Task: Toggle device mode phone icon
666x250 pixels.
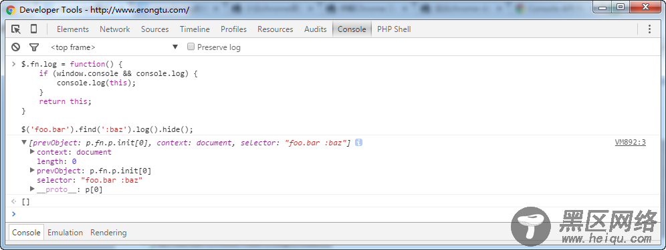Action: pos(33,29)
